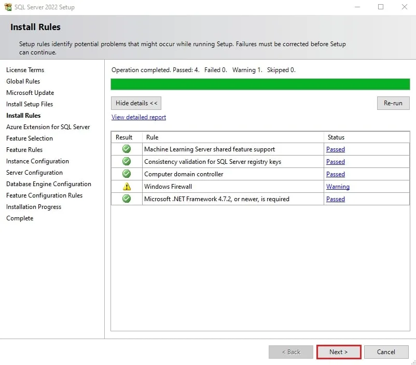Viewport: 416px width, 365px height.
Task: Click the green Passed icon beside Machine Learning Server rule
Action: [x=126, y=149]
